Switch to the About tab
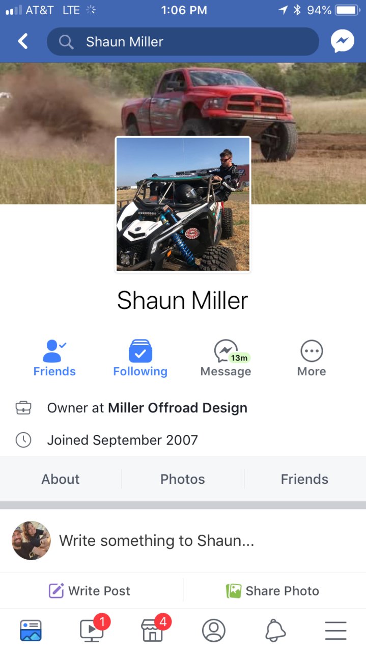 [x=61, y=479]
